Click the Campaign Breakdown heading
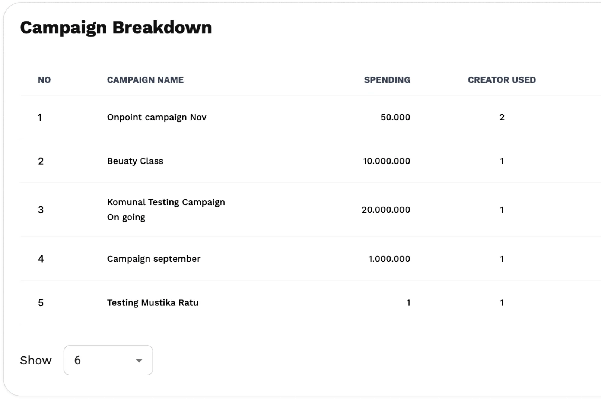 (x=116, y=28)
